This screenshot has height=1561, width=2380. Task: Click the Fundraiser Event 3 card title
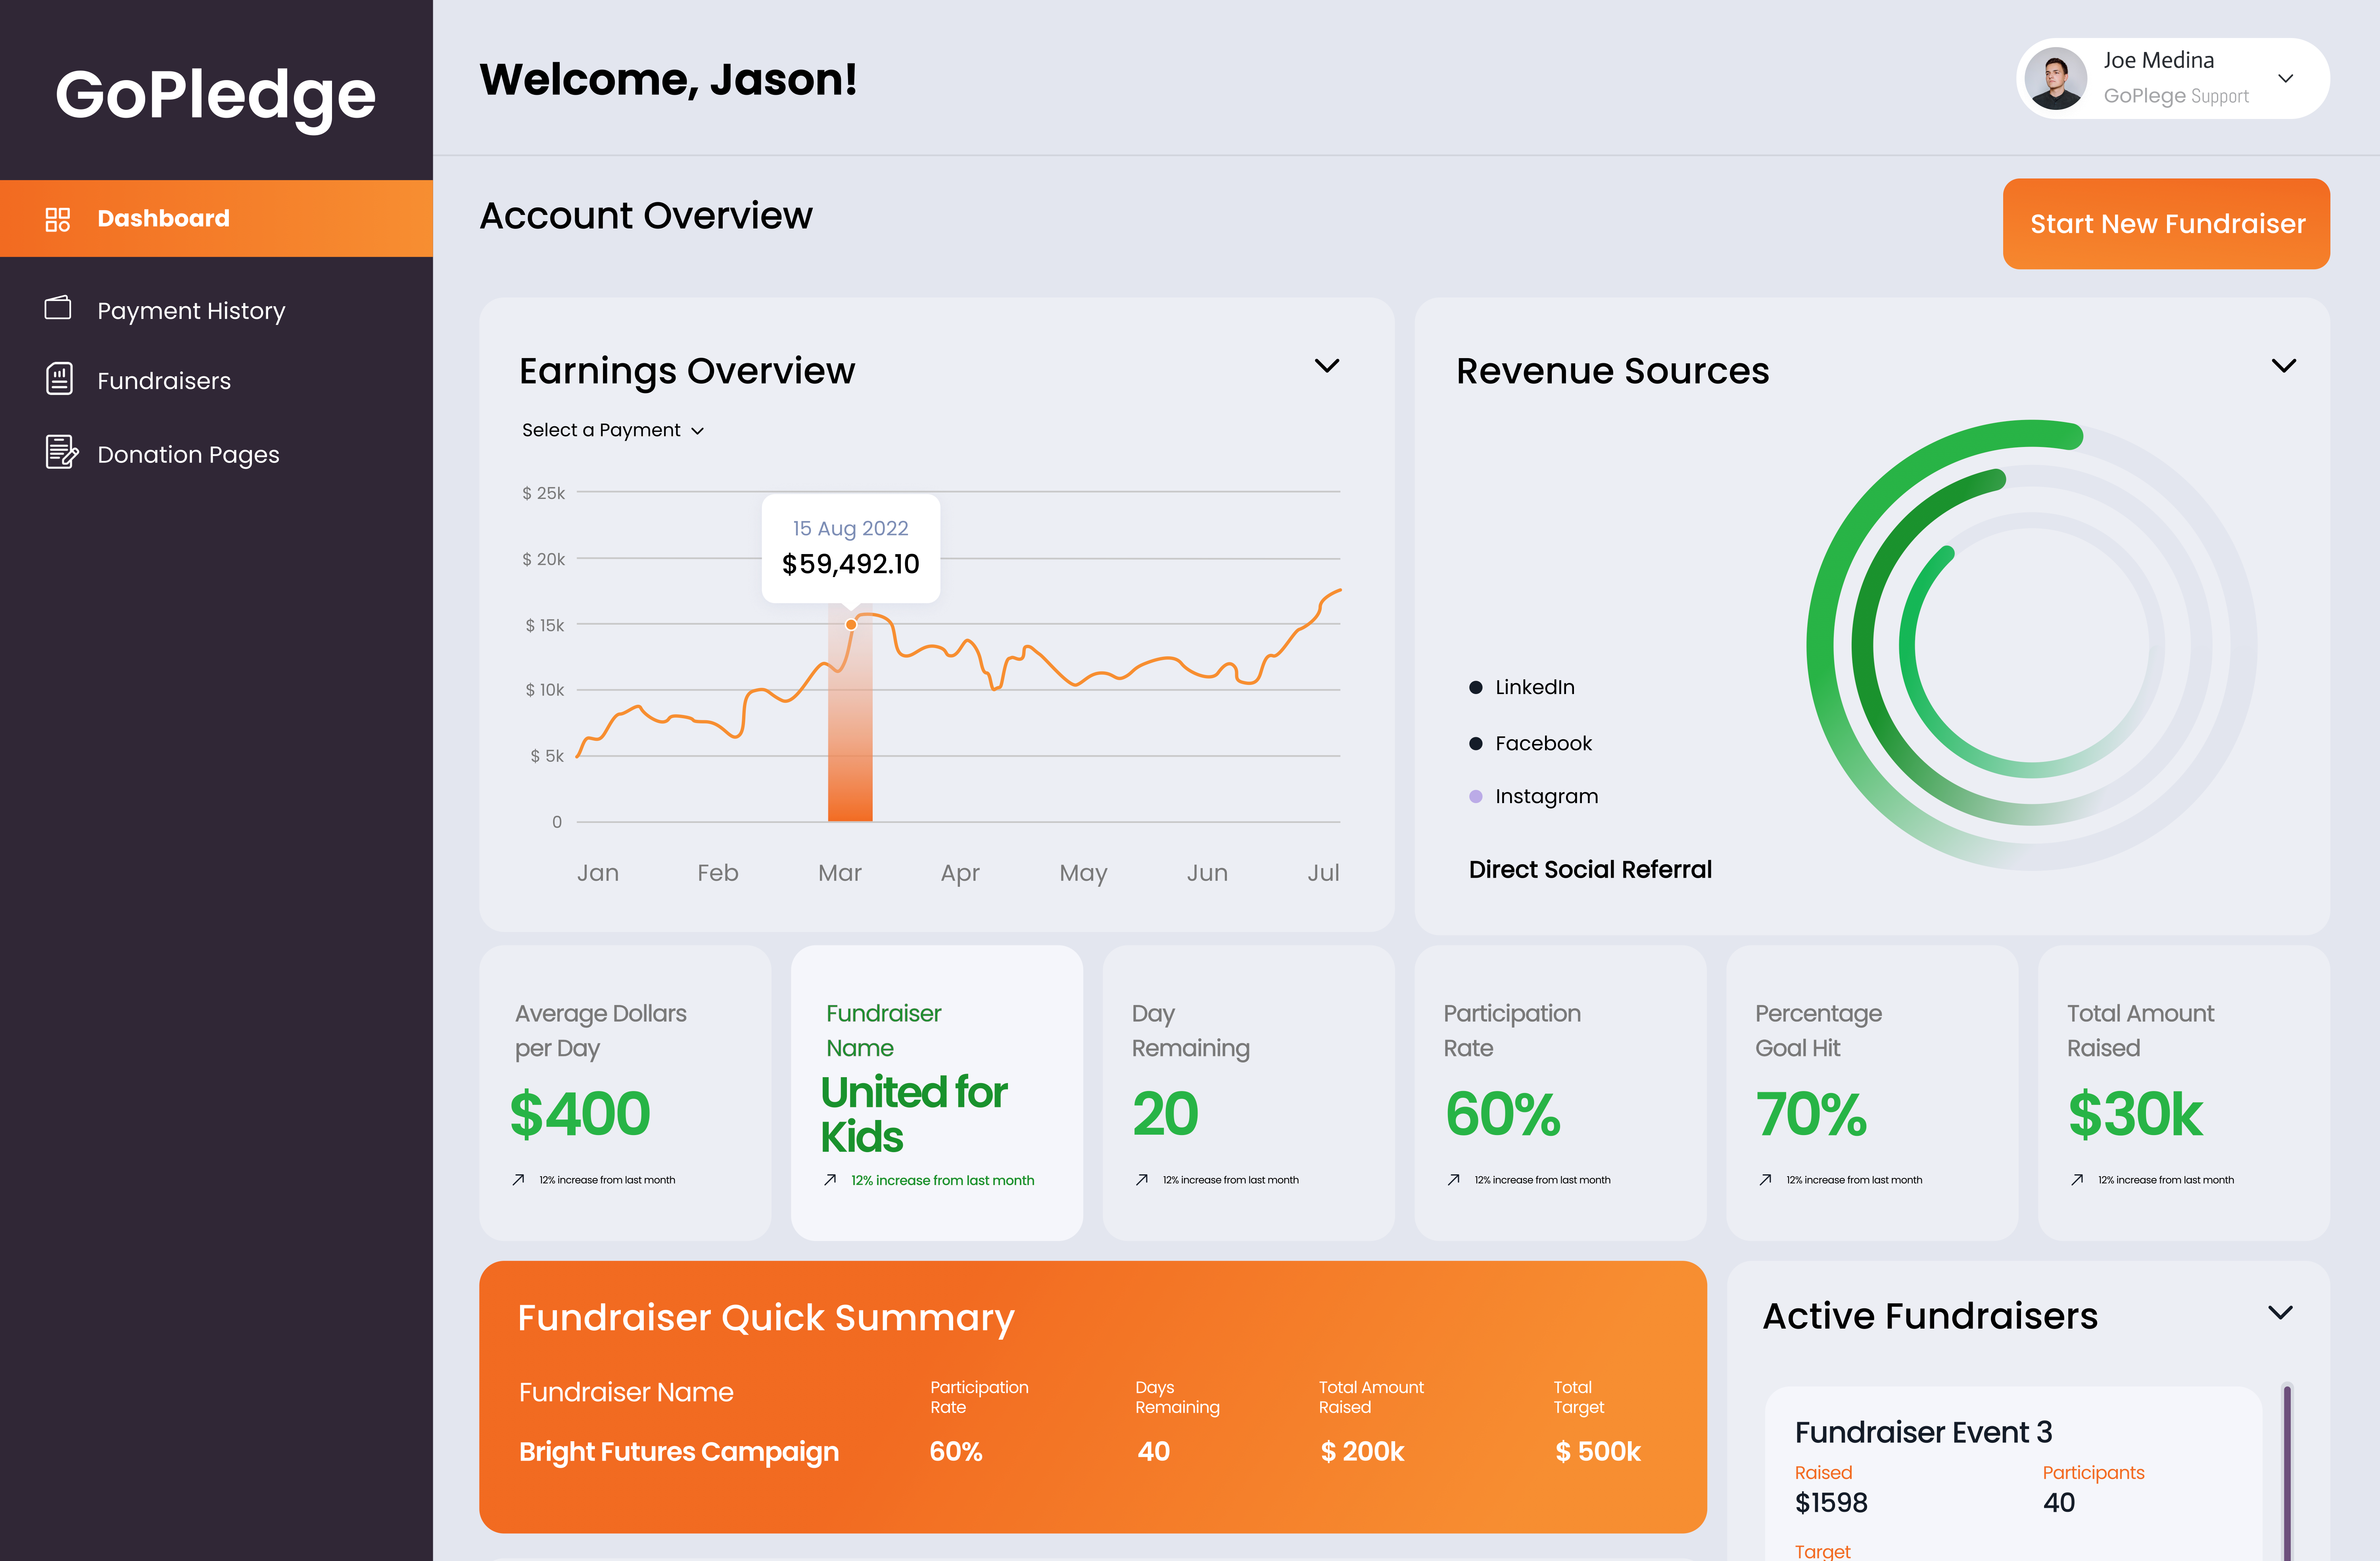pos(1923,1432)
